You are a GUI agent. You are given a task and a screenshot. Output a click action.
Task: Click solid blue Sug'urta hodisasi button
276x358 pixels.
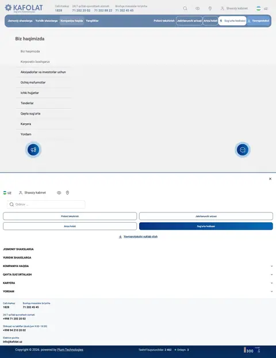[206, 226]
